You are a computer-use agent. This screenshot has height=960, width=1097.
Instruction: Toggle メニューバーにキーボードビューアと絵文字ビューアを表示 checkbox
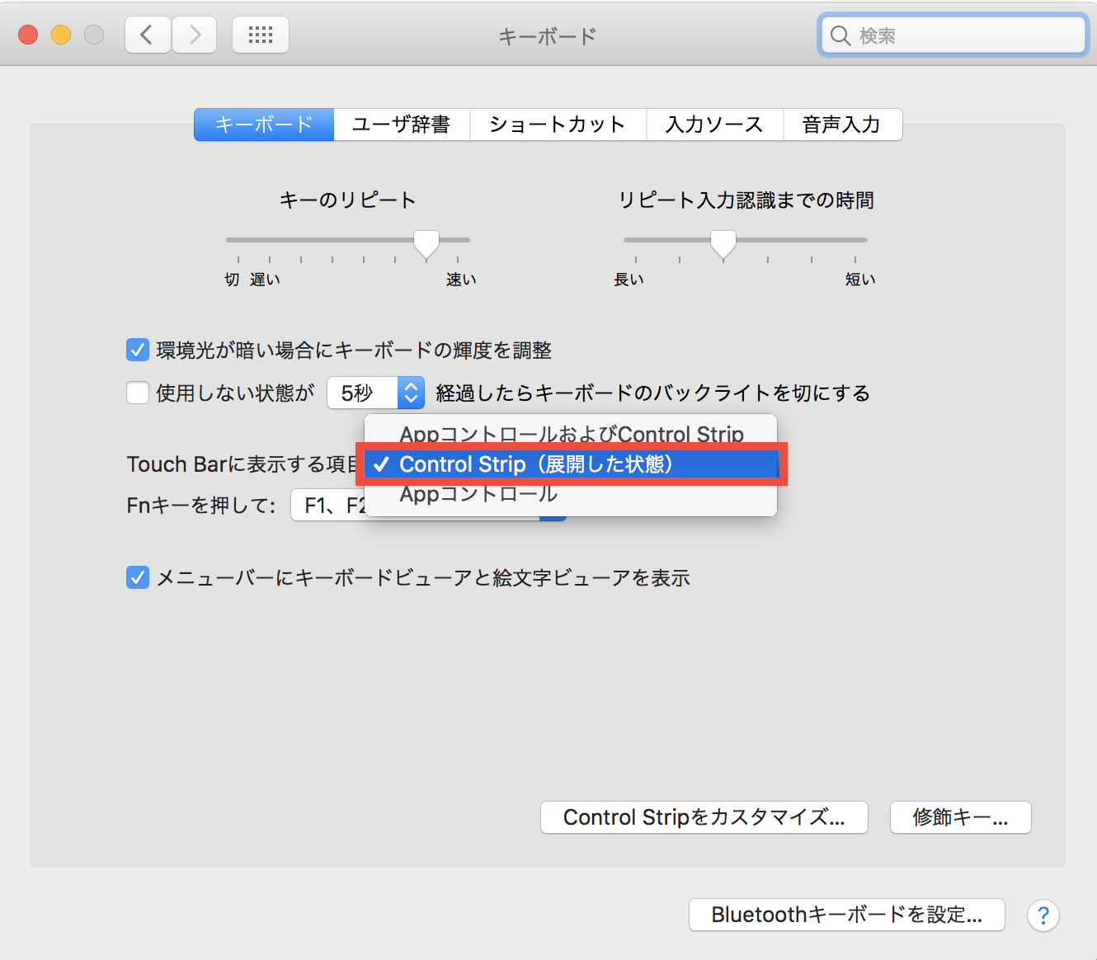pyautogui.click(x=138, y=577)
